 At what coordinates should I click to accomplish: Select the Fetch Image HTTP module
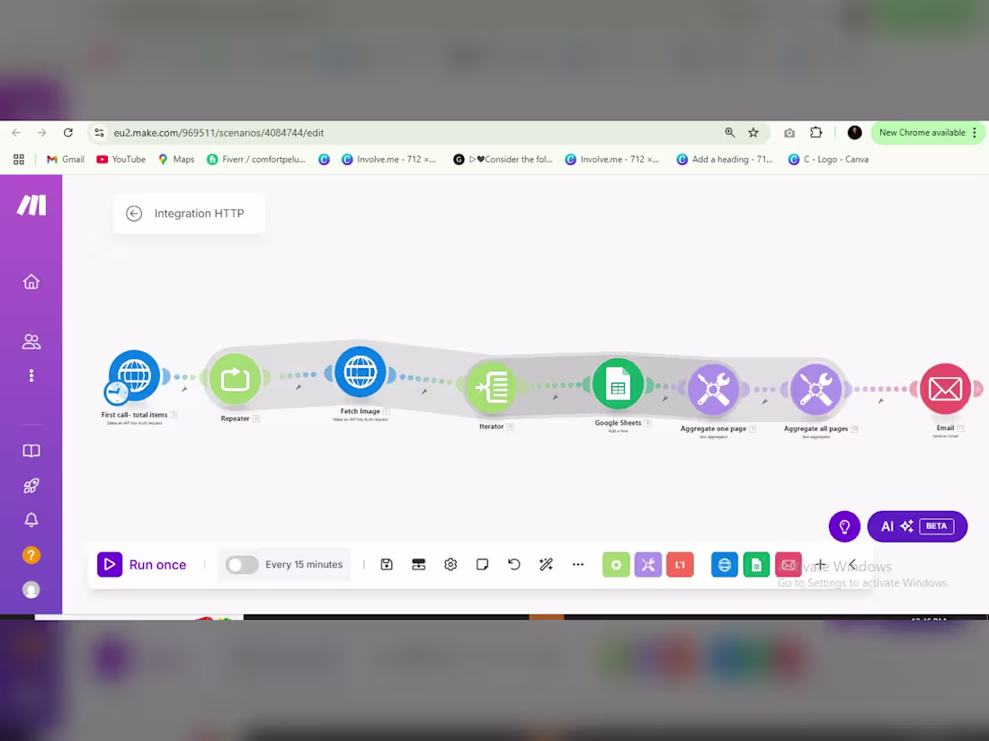[x=361, y=373]
